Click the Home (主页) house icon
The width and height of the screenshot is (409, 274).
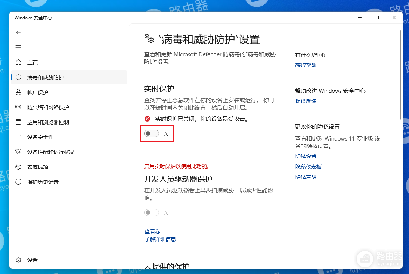pyautogui.click(x=18, y=62)
